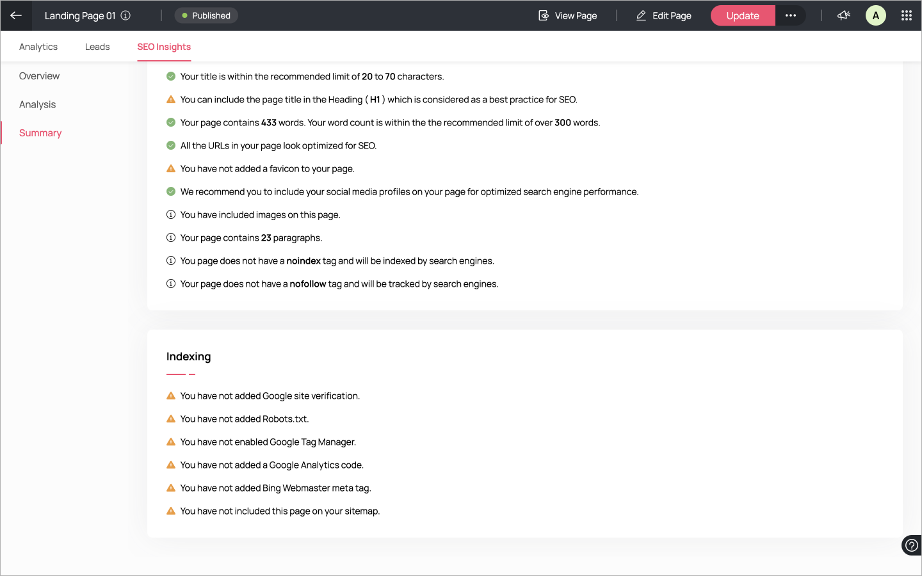Click the Landing Page 01 title
The height and width of the screenshot is (576, 922).
click(80, 15)
